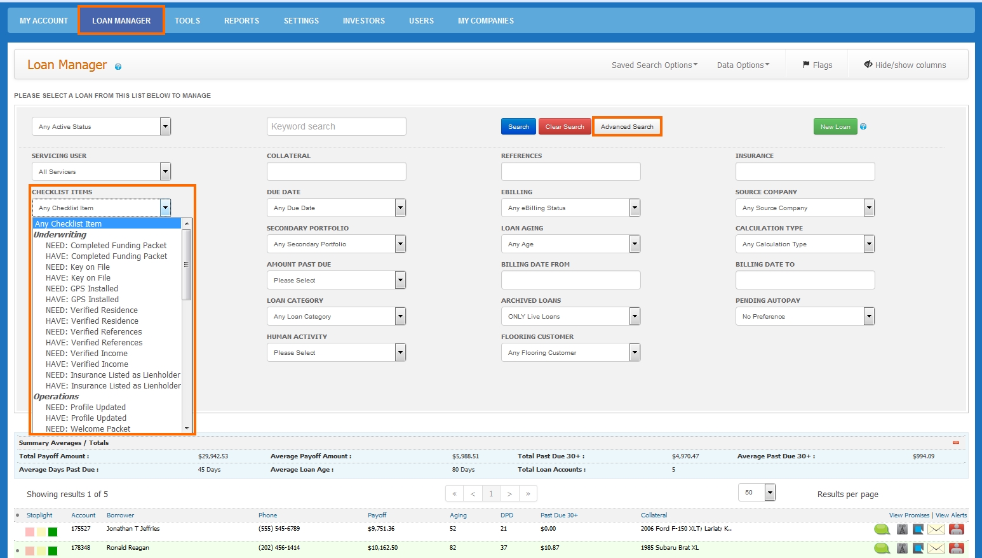Image resolution: width=982 pixels, height=558 pixels.
Task: Select NEED: GPS Installed checklist item
Action: click(82, 288)
